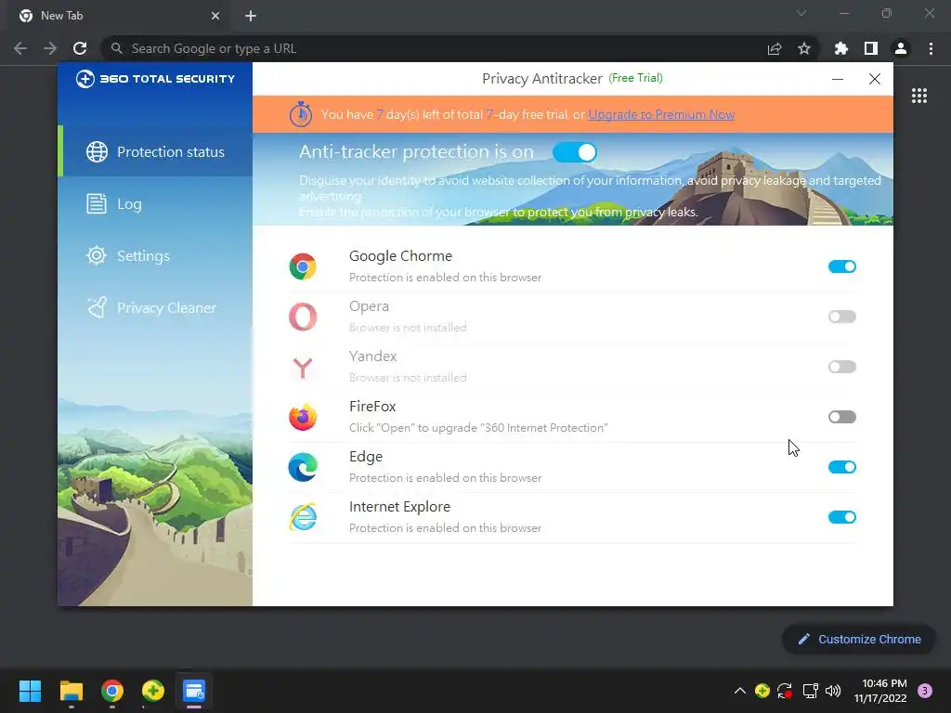
Task: Click the Google Chrome browser icon in list
Action: click(303, 266)
